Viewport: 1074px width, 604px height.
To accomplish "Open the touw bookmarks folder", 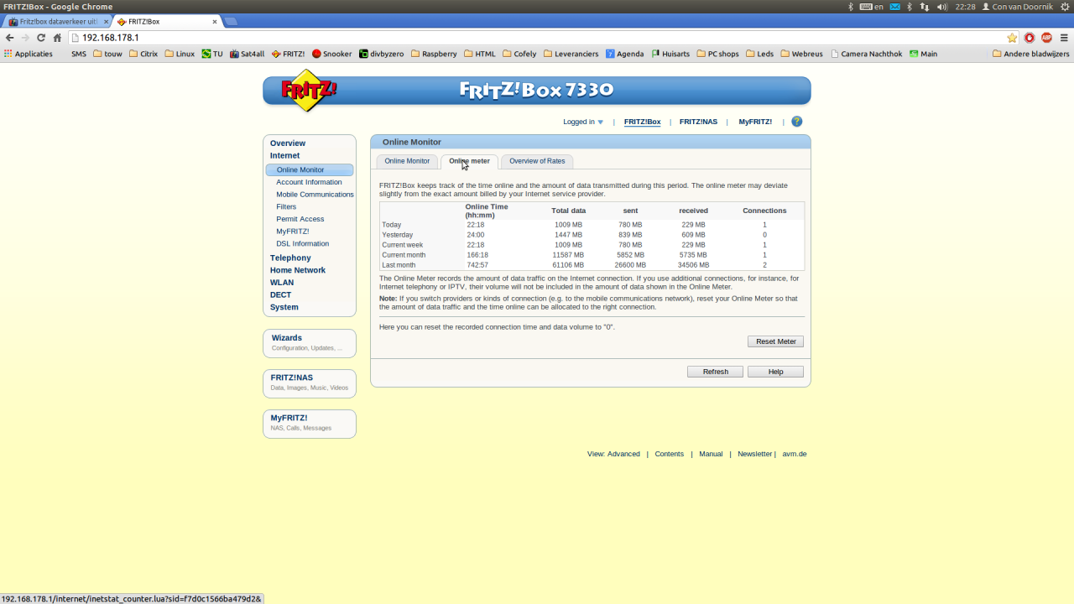I will pyautogui.click(x=107, y=54).
